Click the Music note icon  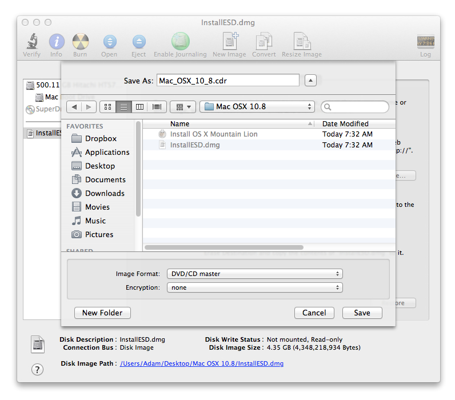pos(77,221)
